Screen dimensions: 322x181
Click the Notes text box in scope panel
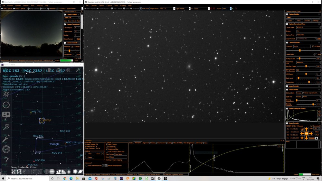click(x=307, y=145)
